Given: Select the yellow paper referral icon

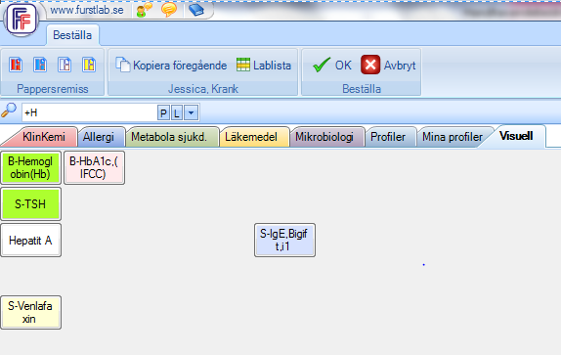Looking at the screenshot, I should tap(89, 65).
